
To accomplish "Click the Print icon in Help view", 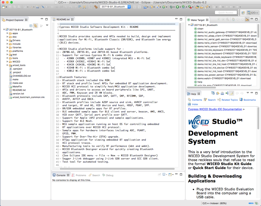I will tap(222, 93).
